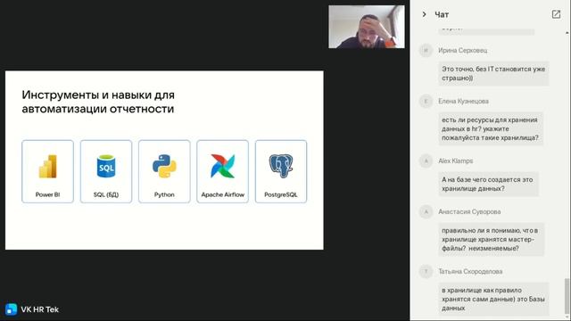Click the name Елена Кузнецова in the chat

pyautogui.click(x=463, y=101)
